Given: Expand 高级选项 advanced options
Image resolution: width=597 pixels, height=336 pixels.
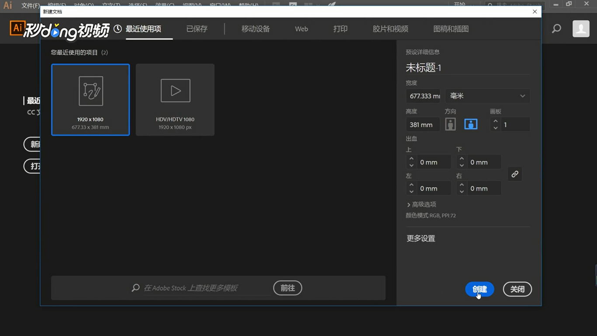Looking at the screenshot, I should click(421, 204).
